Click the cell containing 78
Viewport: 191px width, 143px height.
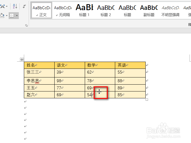[x=100, y=81]
